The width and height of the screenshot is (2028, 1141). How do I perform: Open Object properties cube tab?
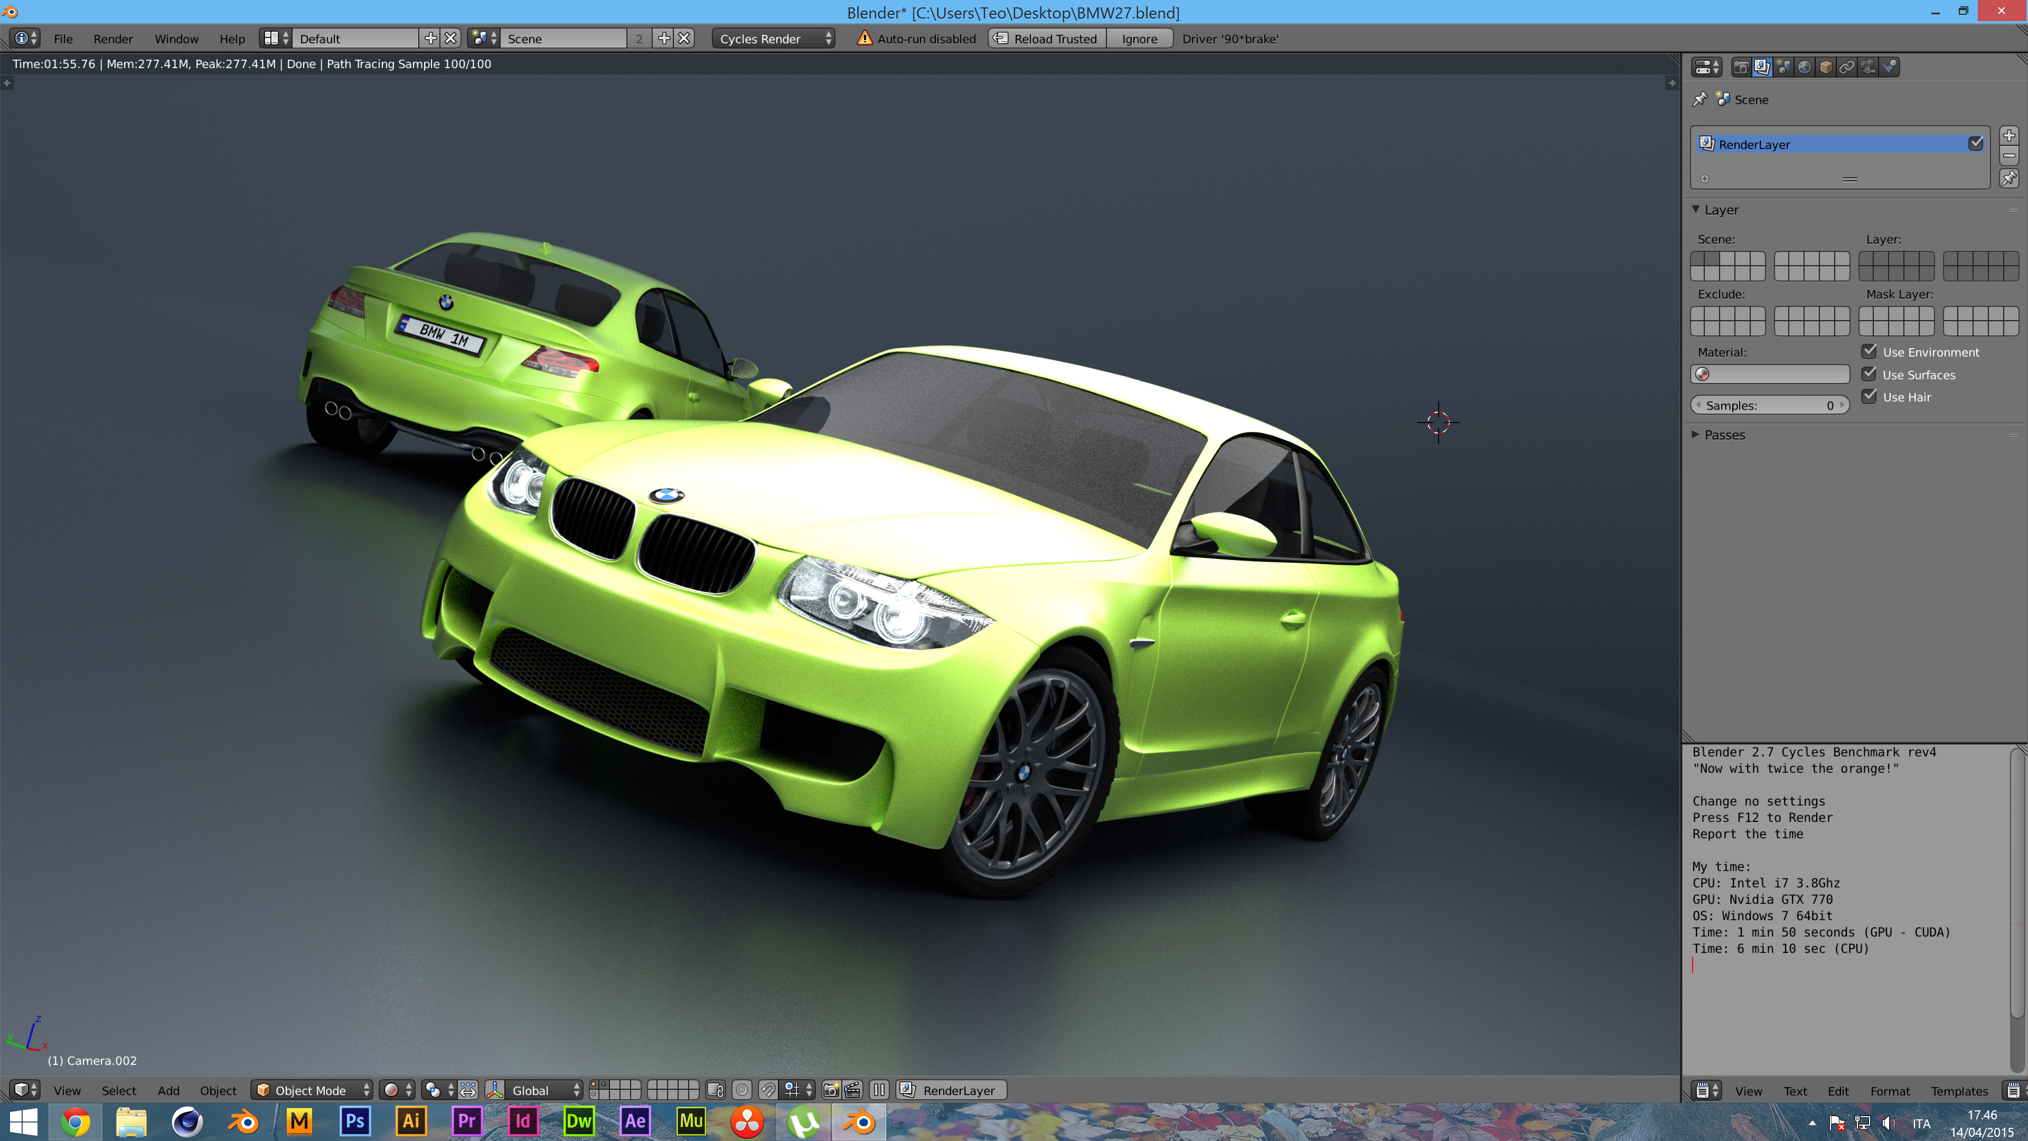1826,67
